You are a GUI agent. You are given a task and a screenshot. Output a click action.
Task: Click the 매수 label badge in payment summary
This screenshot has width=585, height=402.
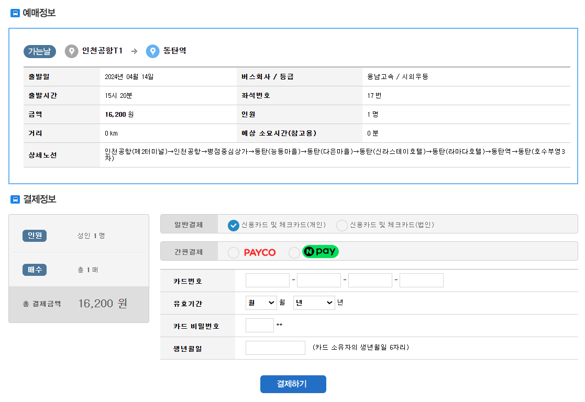tap(34, 270)
